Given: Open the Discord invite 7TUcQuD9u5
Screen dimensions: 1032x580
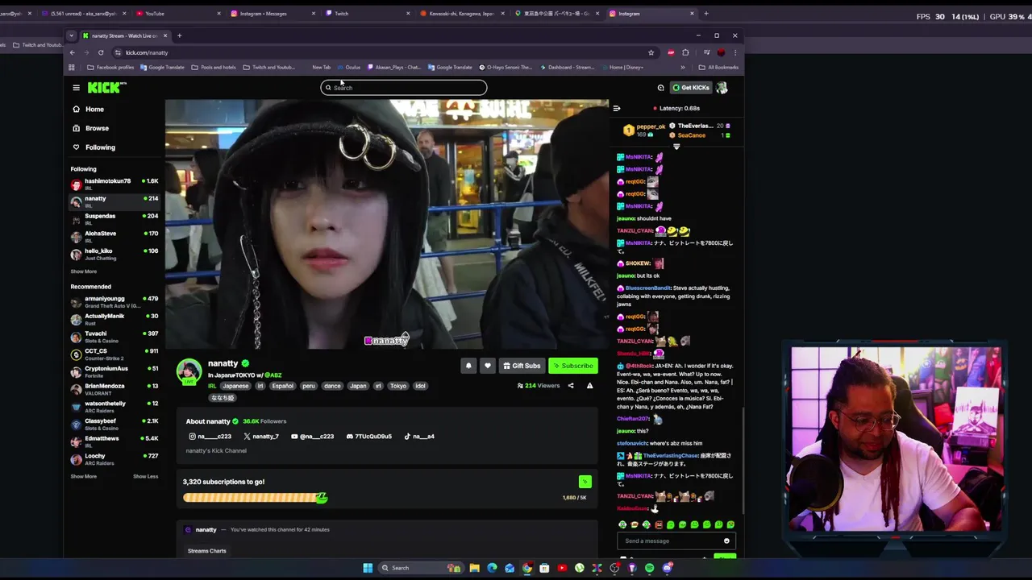Looking at the screenshot, I should 369,437.
